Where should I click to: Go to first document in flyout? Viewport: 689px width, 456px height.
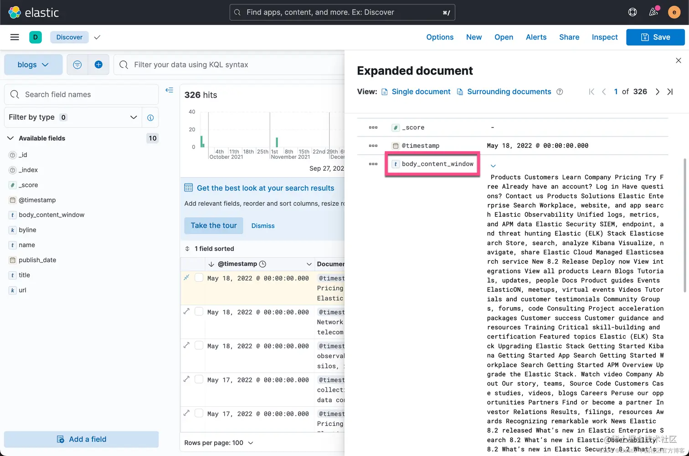591,92
